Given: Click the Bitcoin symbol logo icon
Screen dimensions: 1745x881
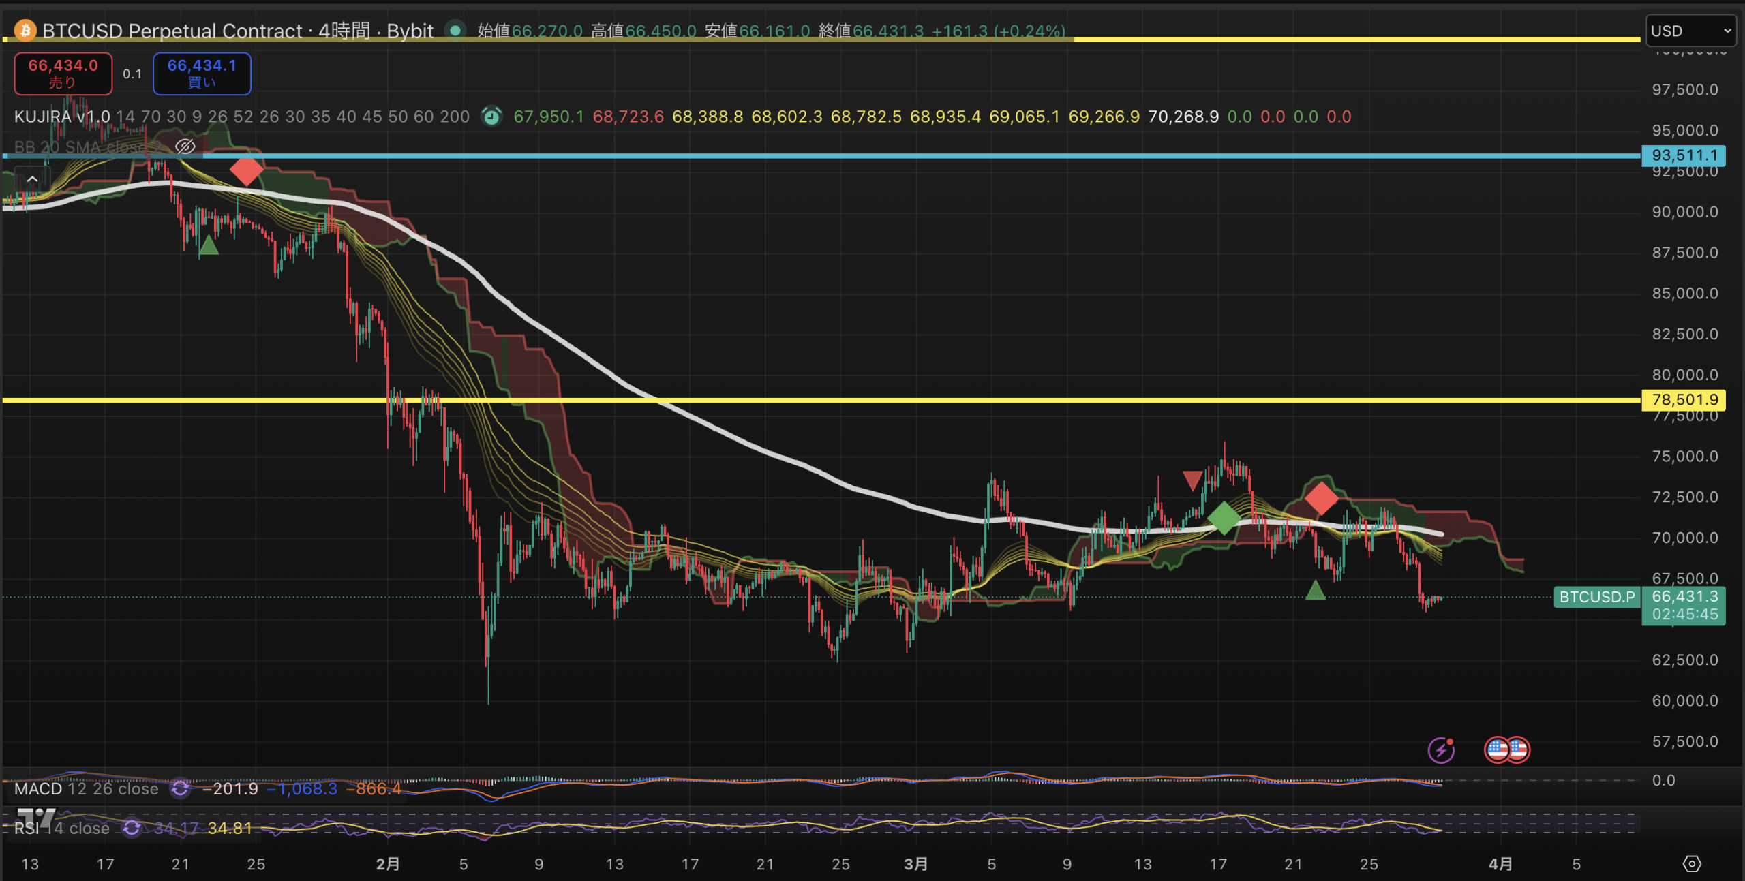Looking at the screenshot, I should [25, 31].
